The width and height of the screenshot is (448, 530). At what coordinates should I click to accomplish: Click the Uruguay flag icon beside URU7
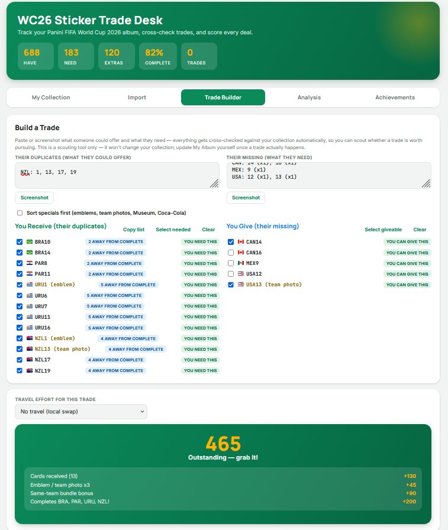tap(30, 306)
